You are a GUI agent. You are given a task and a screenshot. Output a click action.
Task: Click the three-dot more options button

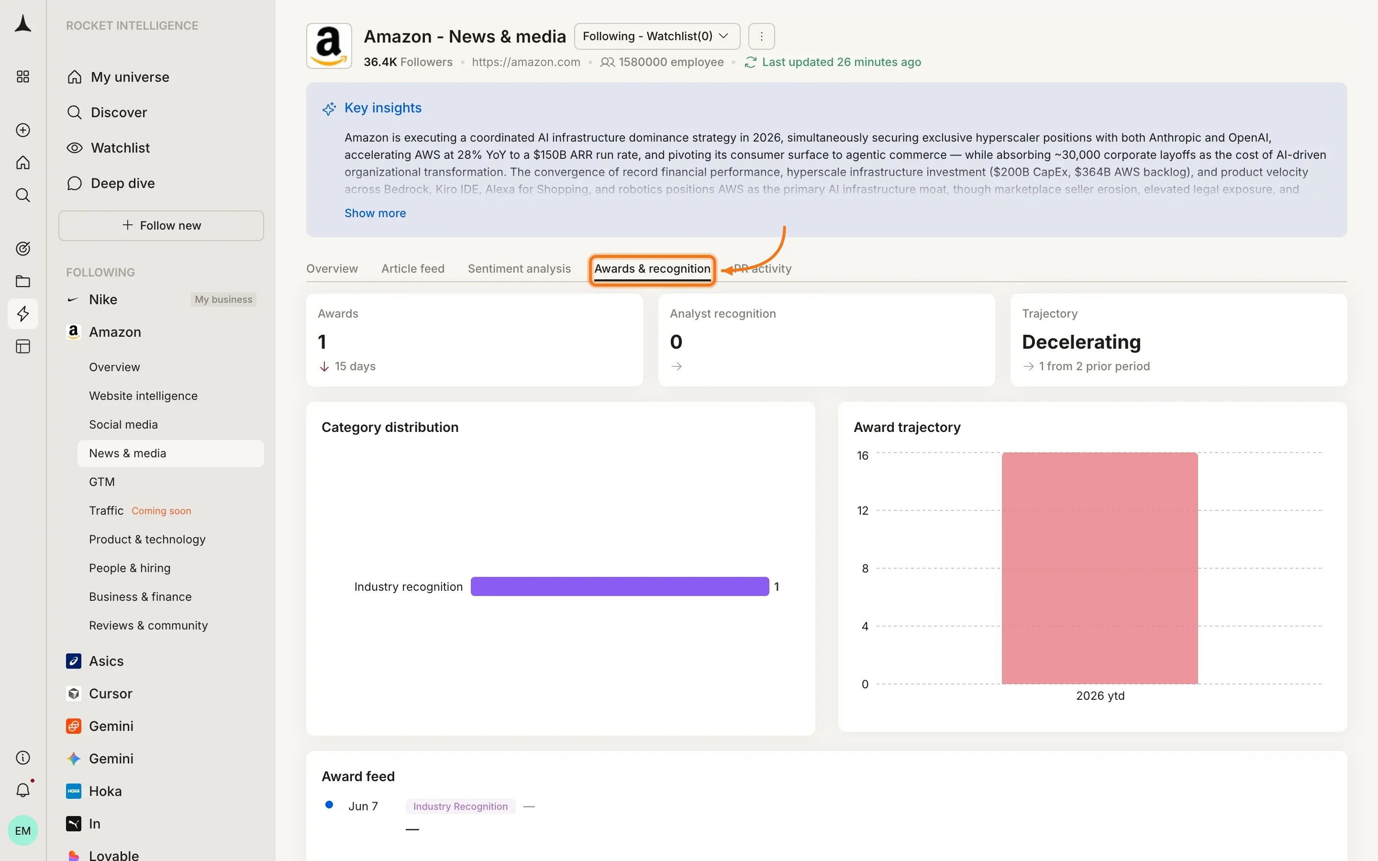(x=761, y=36)
